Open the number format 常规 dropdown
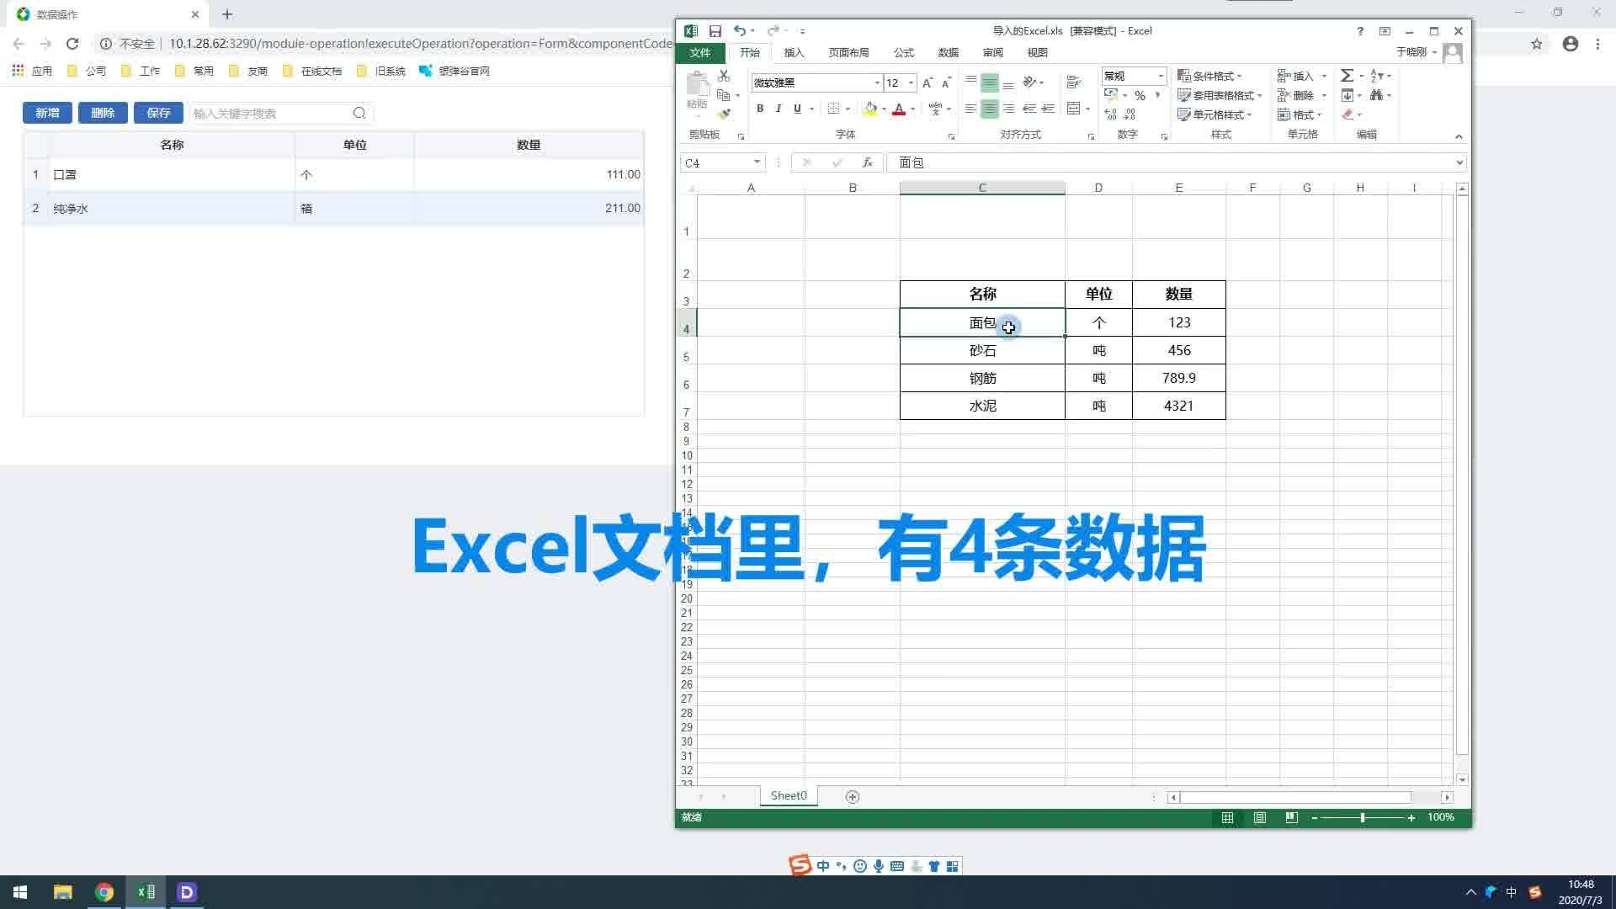 (1161, 76)
